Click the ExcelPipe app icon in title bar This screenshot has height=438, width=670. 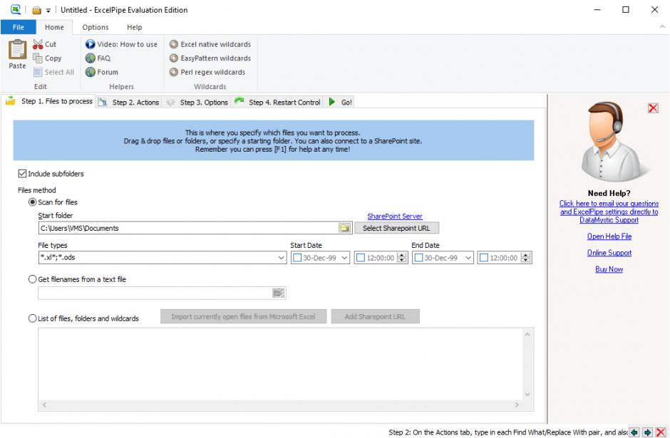16,9
